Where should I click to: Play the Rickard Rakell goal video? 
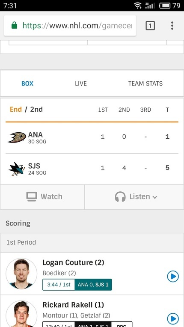pyautogui.click(x=173, y=319)
